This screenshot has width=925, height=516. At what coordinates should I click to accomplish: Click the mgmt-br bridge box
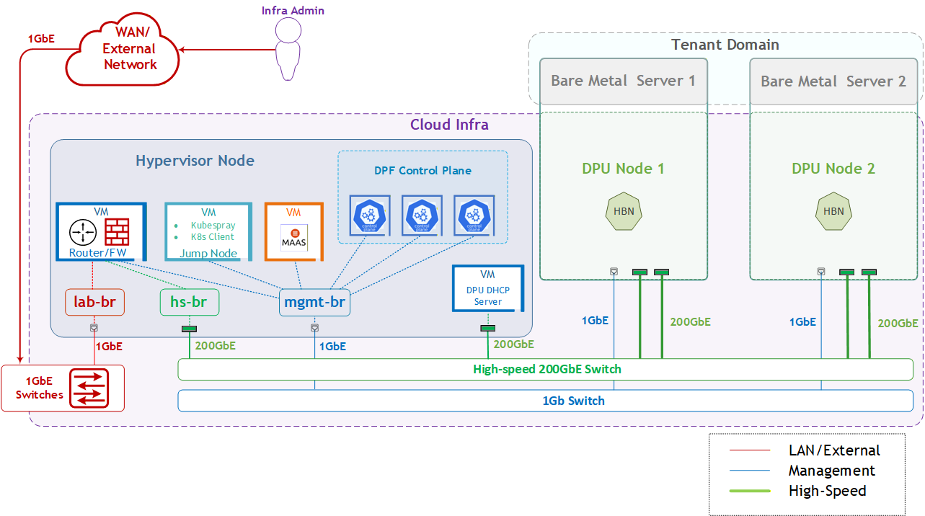tap(314, 302)
